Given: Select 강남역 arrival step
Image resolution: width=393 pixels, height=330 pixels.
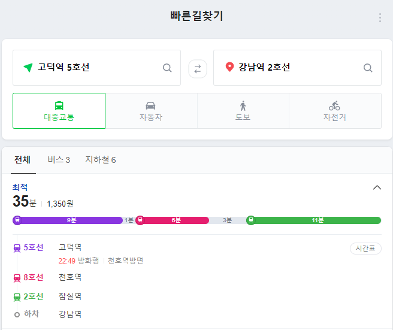Looking at the screenshot, I should (70, 314).
